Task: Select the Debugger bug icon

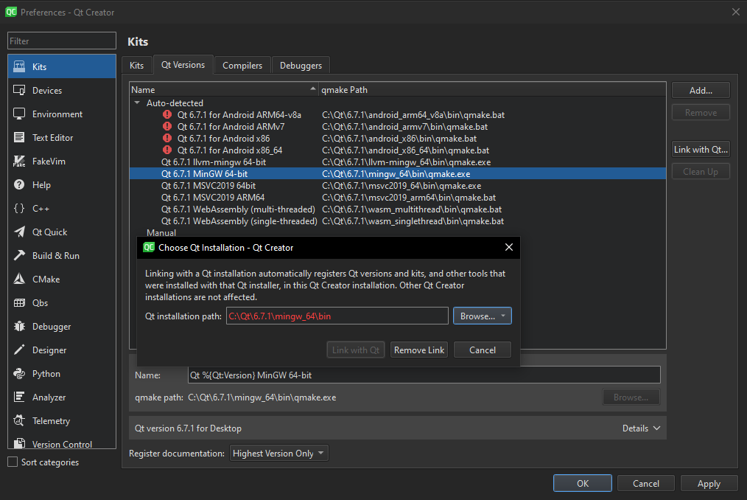Action: coord(19,327)
